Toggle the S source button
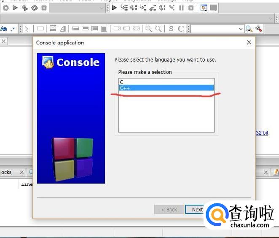Viewport: 279px width, 238px height. coord(171,29)
